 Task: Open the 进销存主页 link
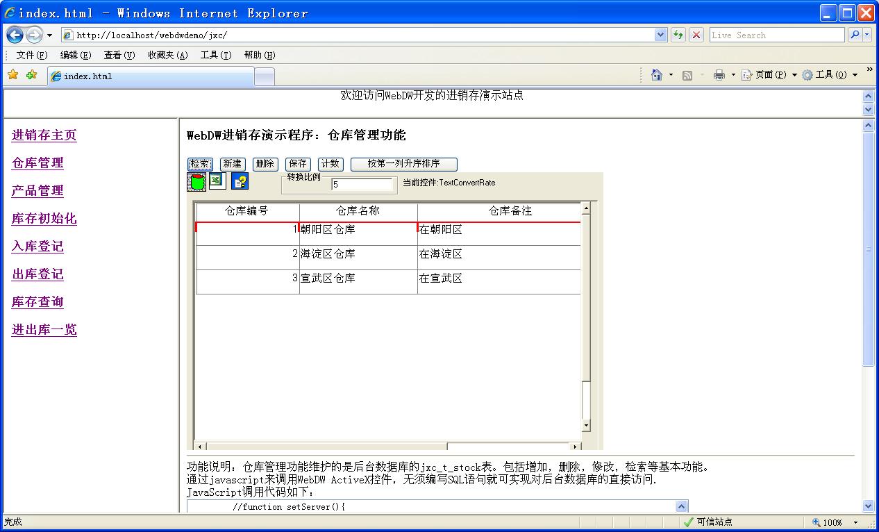pos(44,135)
